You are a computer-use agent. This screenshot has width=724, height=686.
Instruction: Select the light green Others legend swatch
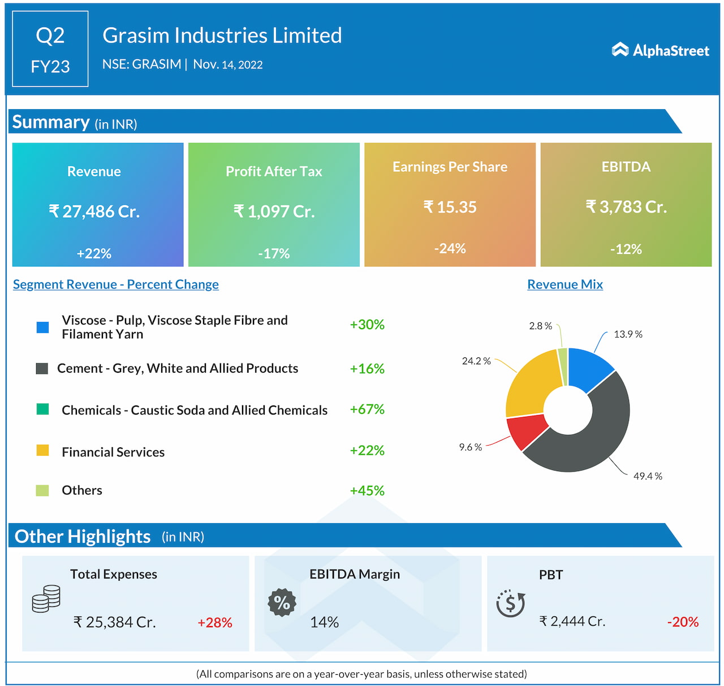click(42, 490)
